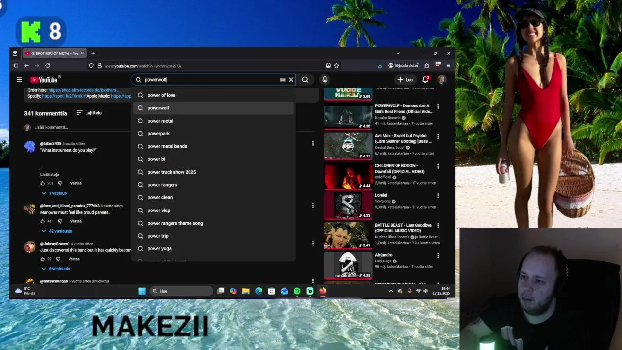Screen dimensions: 622x350
Task: Like the lukes3438 comment with 203 likes
Action: click(x=43, y=183)
